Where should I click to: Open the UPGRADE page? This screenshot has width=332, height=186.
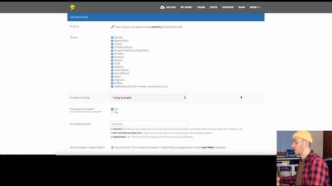tap(228, 7)
